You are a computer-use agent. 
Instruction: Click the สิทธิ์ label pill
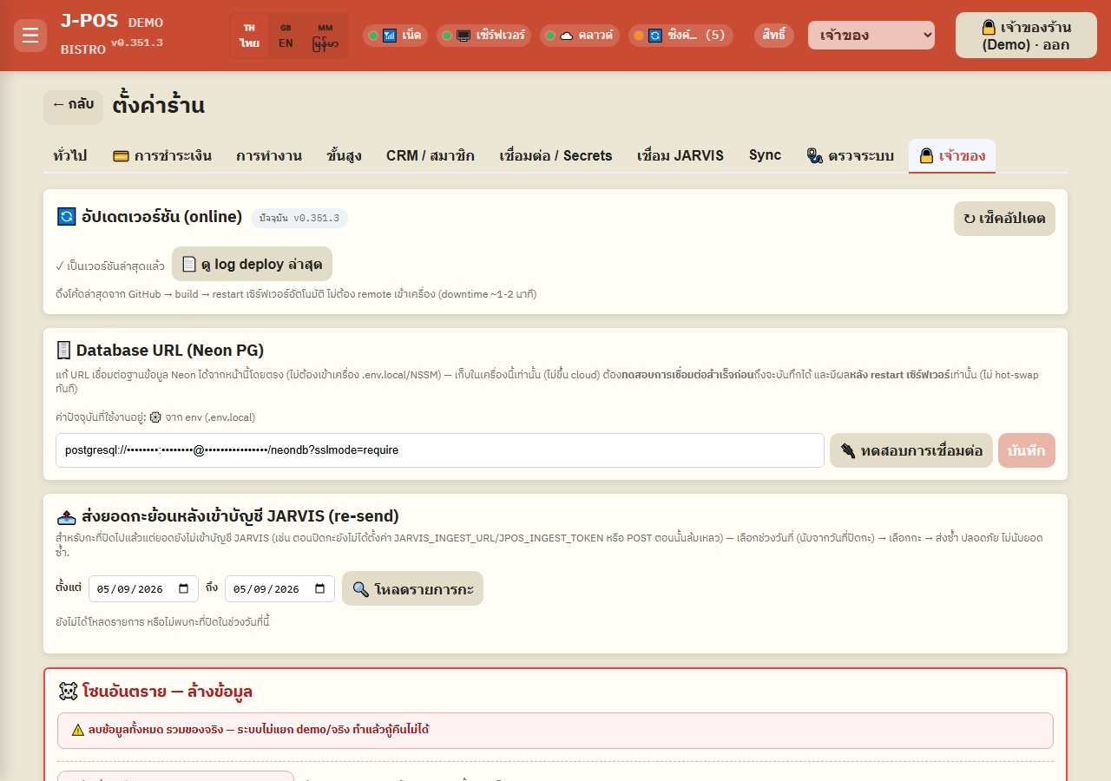coord(774,36)
